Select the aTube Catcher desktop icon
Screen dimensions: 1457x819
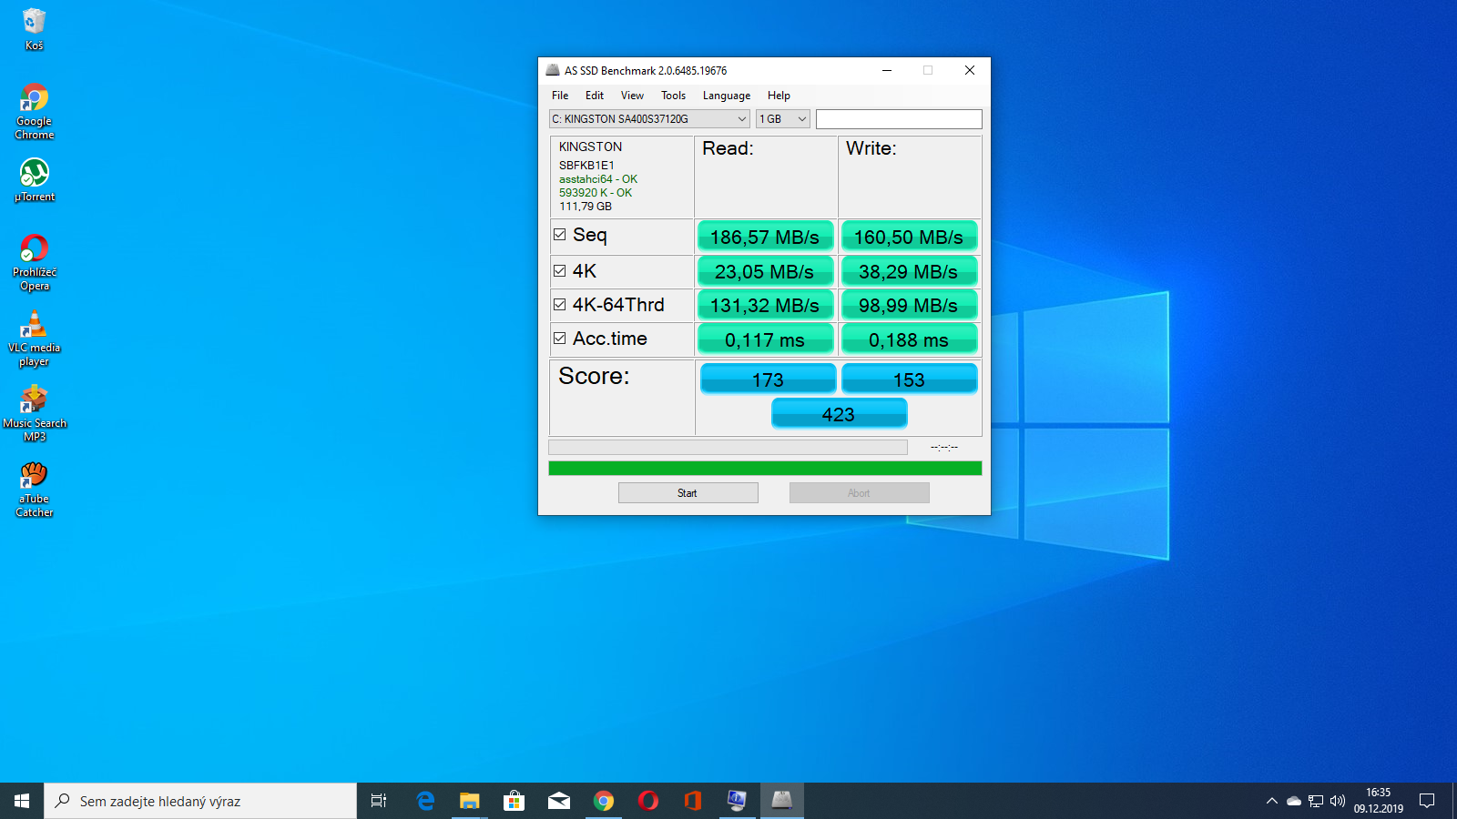click(x=35, y=475)
